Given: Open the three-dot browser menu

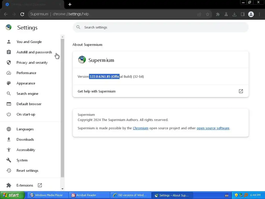Looking at the screenshot, I should (259, 15).
